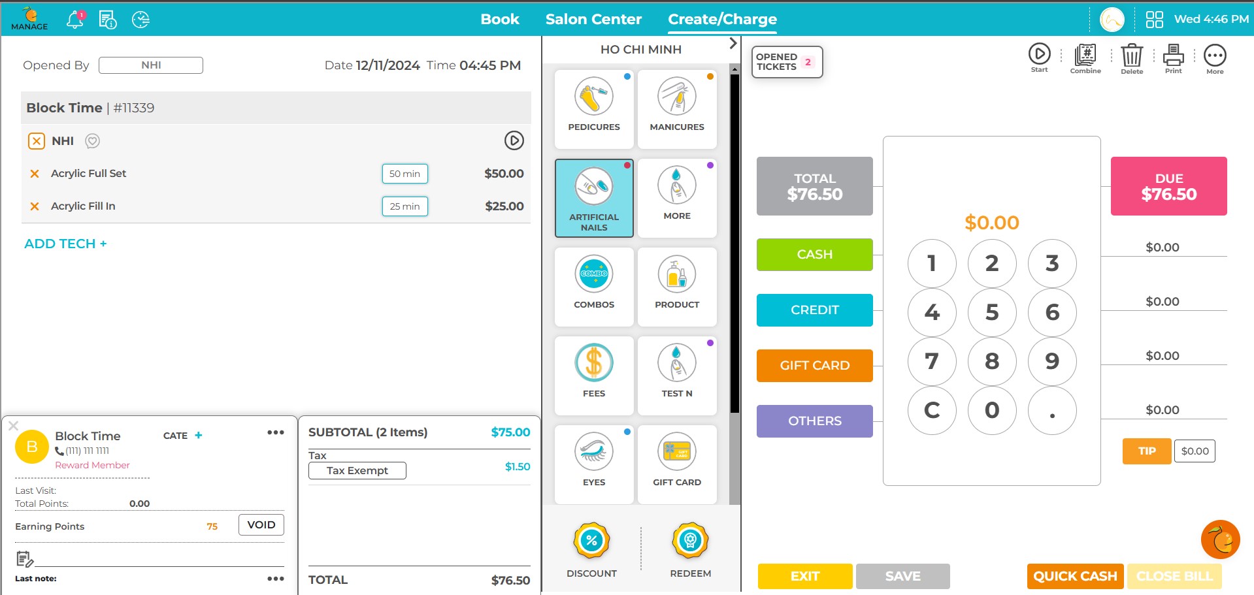Click the ADD TECH + link
The height and width of the screenshot is (595, 1254).
[x=65, y=243]
